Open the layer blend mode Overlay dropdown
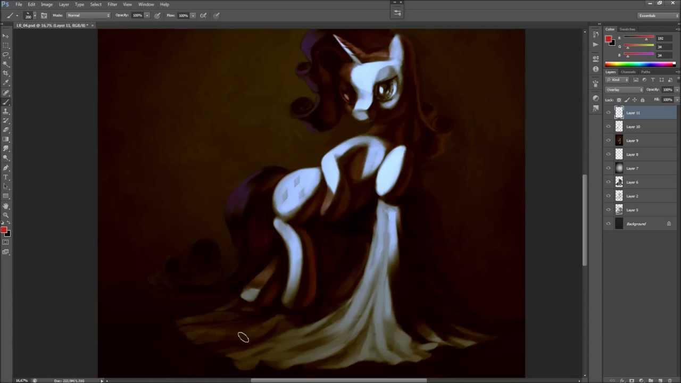The width and height of the screenshot is (681, 383). tap(624, 90)
